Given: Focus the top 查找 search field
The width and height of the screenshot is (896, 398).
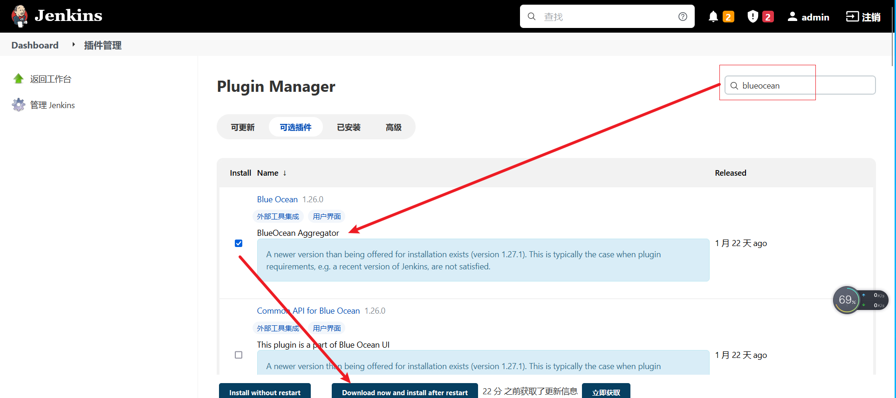Looking at the screenshot, I should tap(607, 16).
